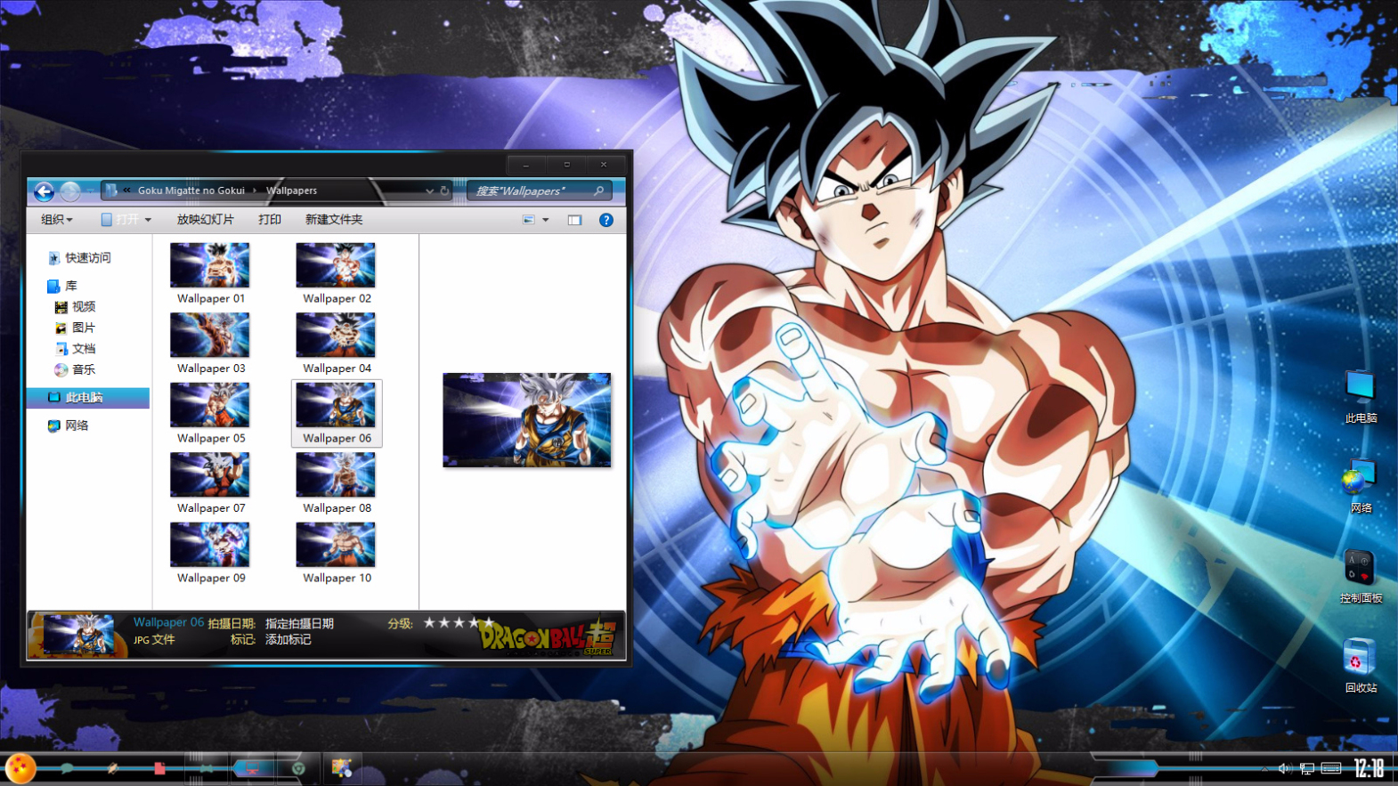Toggle the preview pane button
The image size is (1398, 786).
point(574,220)
